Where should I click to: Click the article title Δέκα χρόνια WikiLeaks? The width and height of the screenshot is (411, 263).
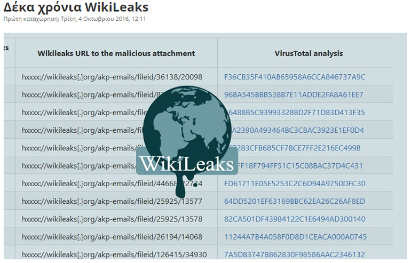(76, 7)
